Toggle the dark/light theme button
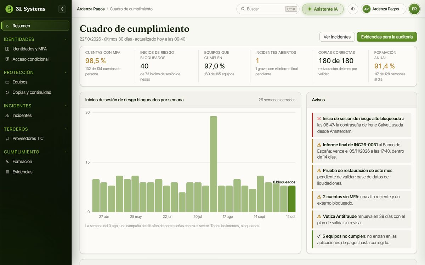 [353, 9]
